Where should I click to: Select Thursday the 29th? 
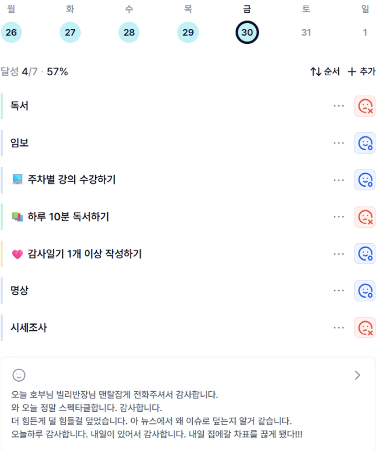pos(188,32)
